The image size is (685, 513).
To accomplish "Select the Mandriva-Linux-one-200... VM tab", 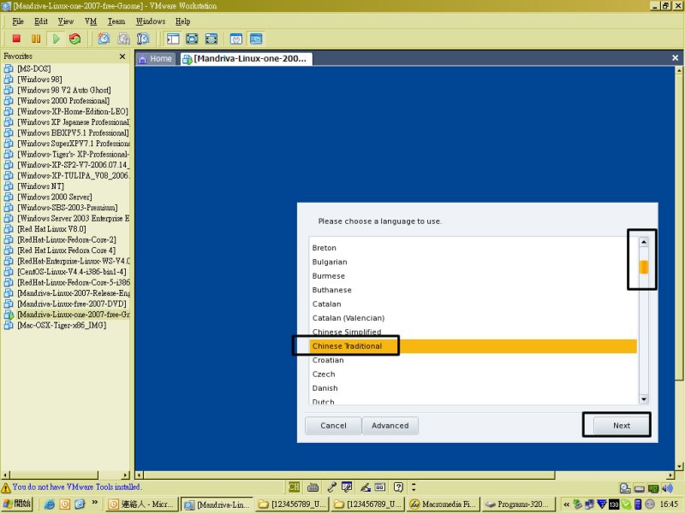I will [247, 59].
